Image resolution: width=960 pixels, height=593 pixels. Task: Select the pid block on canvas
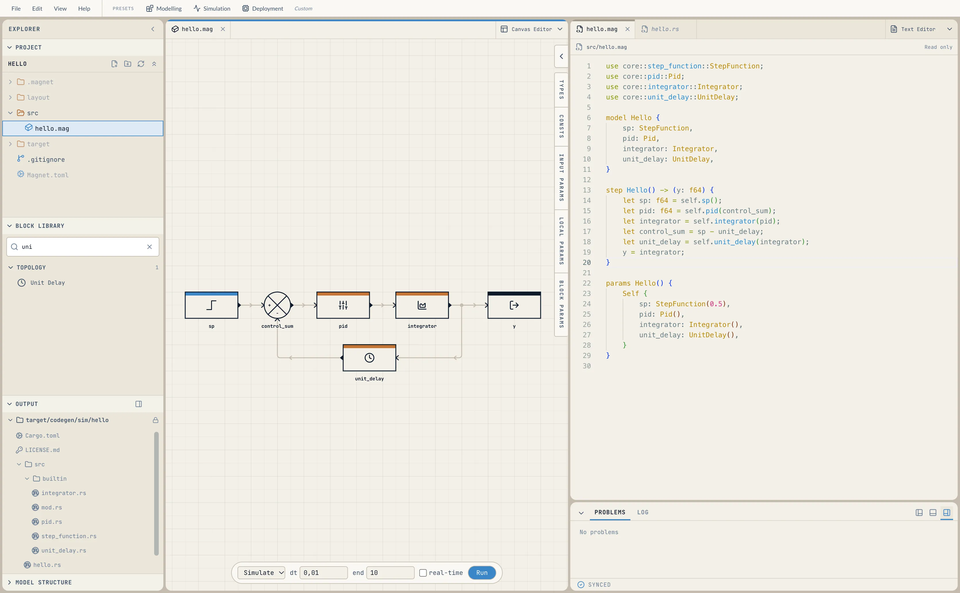point(343,305)
